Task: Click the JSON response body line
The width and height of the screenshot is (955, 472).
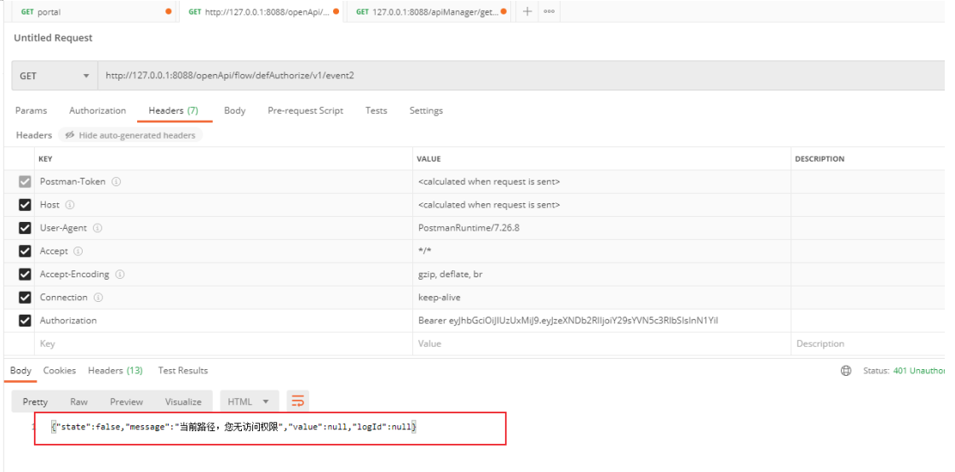Action: pos(234,427)
